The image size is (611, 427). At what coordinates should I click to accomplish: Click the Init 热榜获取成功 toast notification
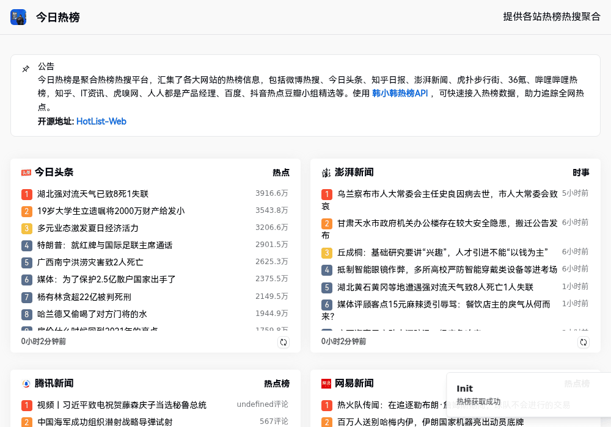pyautogui.click(x=529, y=395)
